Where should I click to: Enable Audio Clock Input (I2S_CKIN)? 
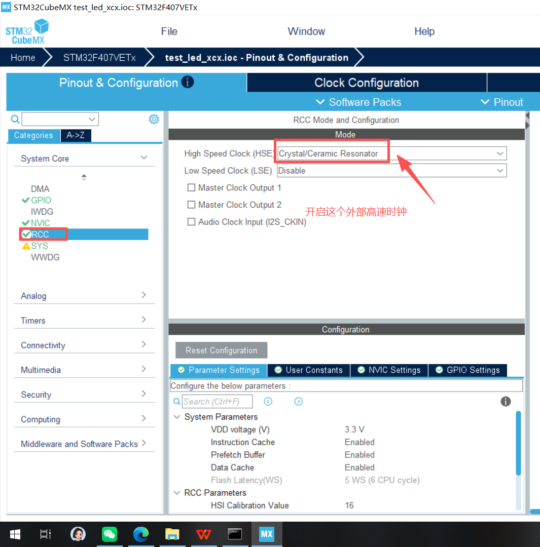pyautogui.click(x=192, y=222)
